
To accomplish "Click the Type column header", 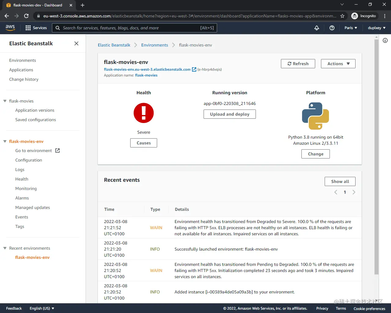I will pyautogui.click(x=155, y=209).
